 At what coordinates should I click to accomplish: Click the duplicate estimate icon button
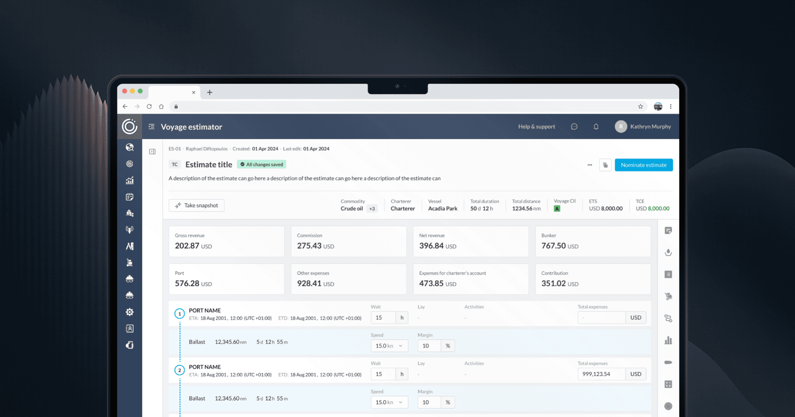coord(605,165)
